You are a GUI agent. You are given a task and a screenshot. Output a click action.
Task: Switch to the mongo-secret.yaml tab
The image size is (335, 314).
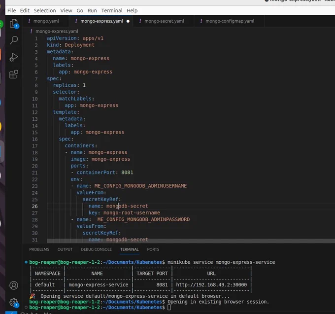tap(164, 21)
